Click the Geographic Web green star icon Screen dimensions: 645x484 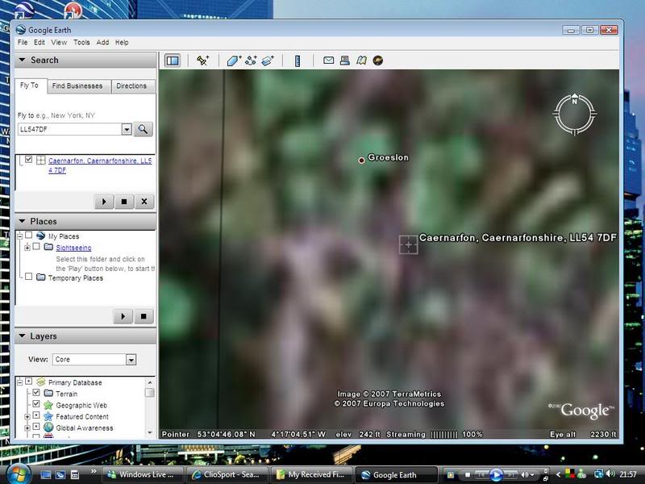(48, 405)
